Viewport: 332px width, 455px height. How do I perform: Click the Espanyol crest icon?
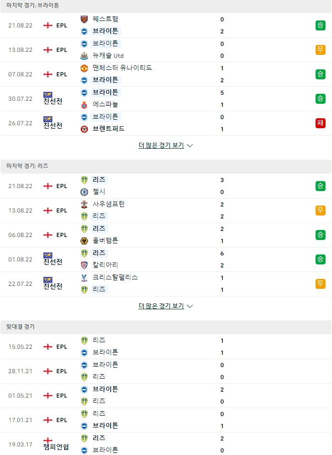point(84,105)
